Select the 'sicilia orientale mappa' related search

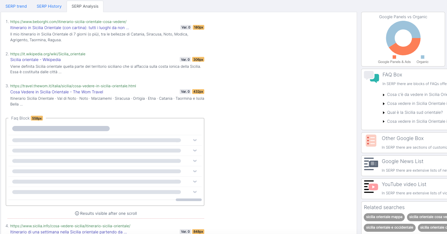pyautogui.click(x=384, y=217)
